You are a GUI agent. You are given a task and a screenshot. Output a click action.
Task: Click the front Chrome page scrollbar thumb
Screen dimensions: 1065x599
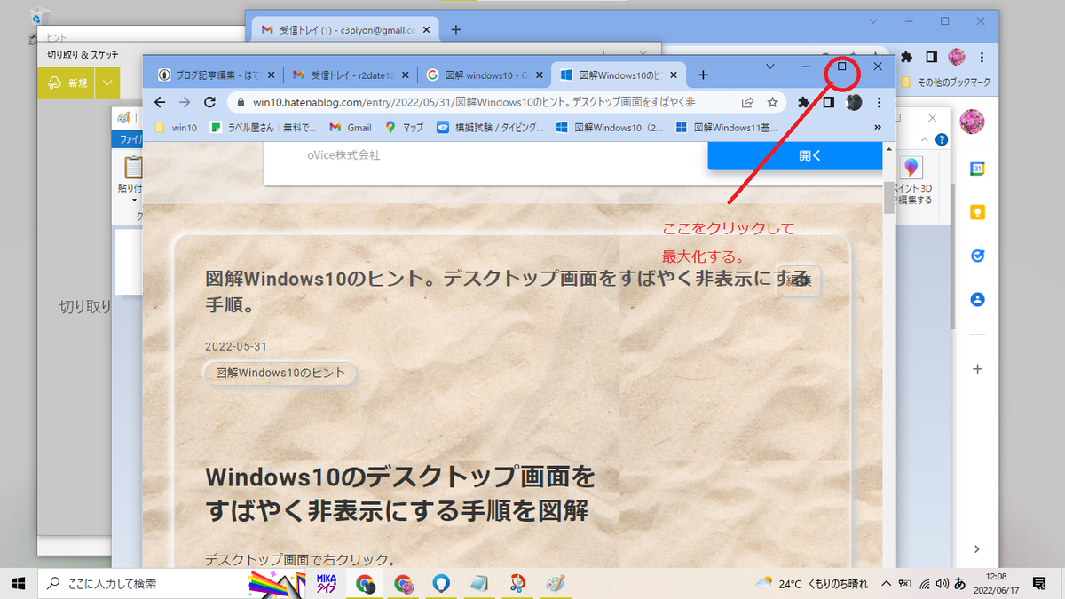tap(889, 197)
